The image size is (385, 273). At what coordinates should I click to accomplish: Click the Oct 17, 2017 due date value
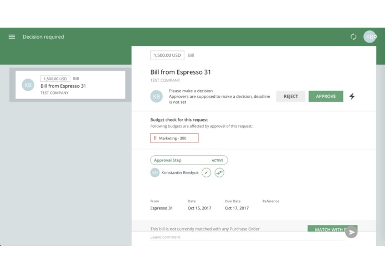click(x=237, y=208)
